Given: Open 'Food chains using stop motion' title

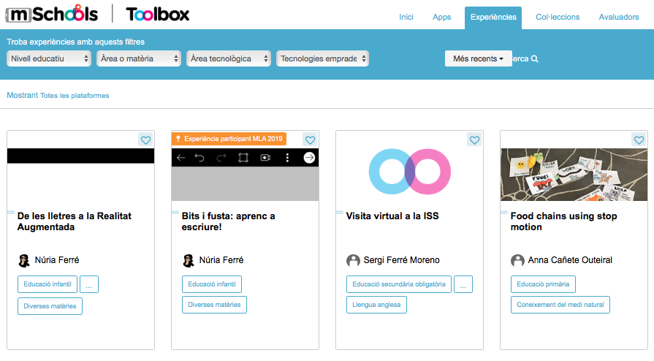Looking at the screenshot, I should click(x=563, y=221).
